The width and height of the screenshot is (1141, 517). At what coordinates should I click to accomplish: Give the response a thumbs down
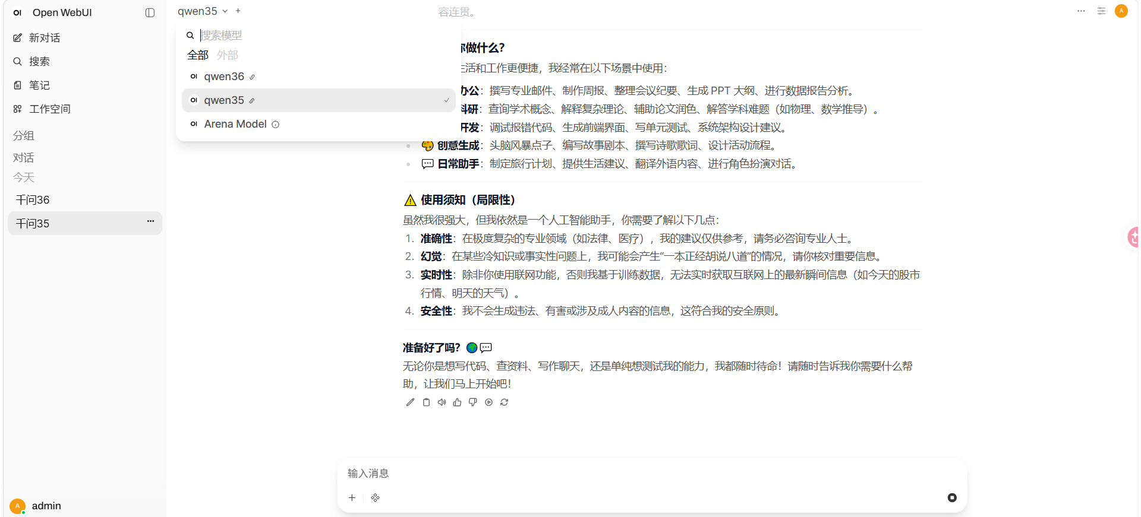click(x=473, y=402)
